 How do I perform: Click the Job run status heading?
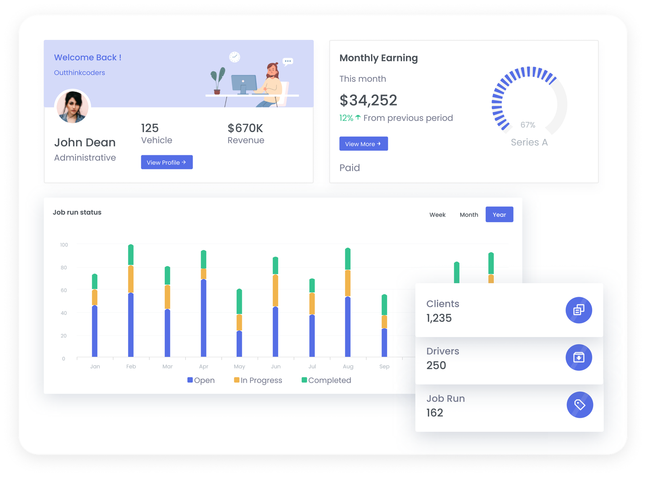[77, 212]
